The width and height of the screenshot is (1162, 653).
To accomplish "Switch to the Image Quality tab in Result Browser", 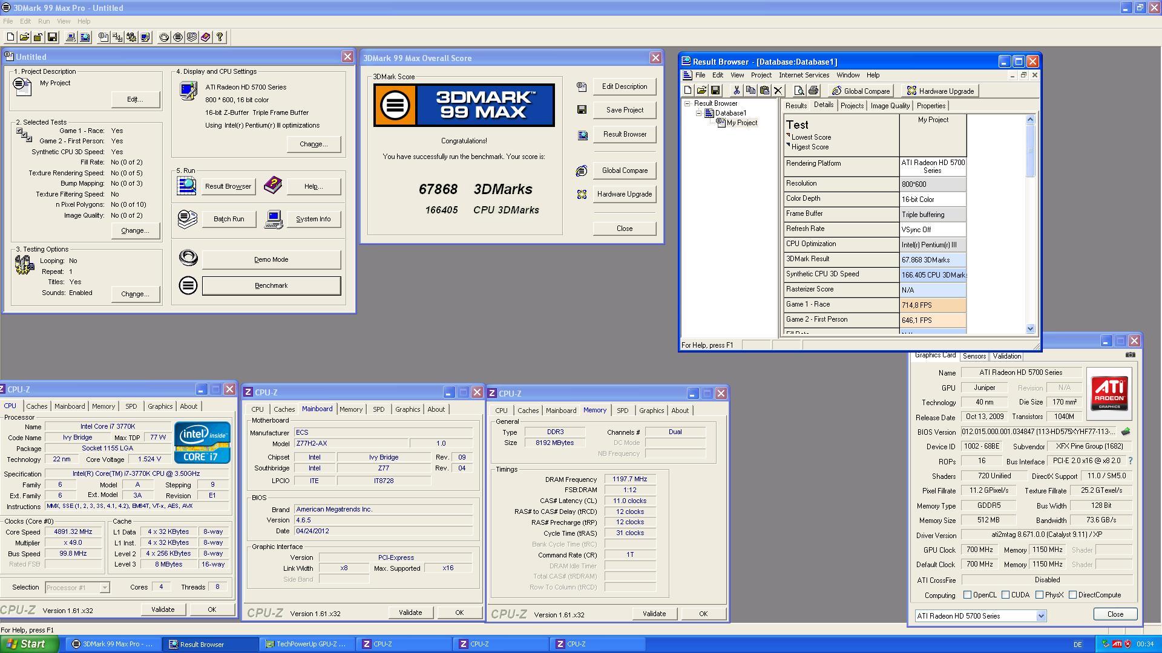I will pos(890,106).
